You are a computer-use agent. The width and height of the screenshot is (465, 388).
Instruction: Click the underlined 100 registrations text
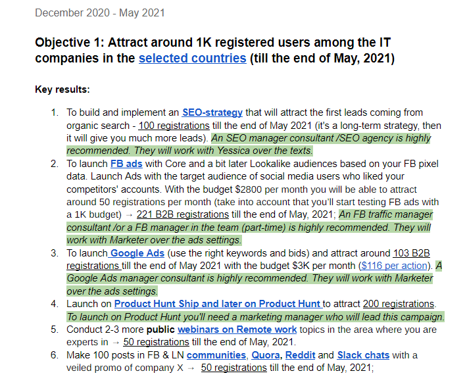click(x=174, y=126)
